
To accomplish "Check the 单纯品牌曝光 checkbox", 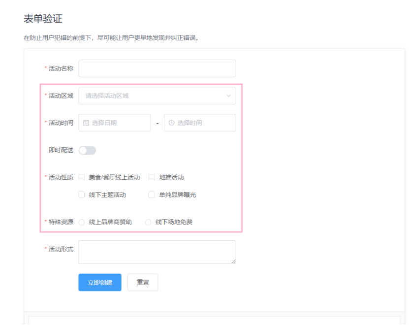I will [152, 195].
